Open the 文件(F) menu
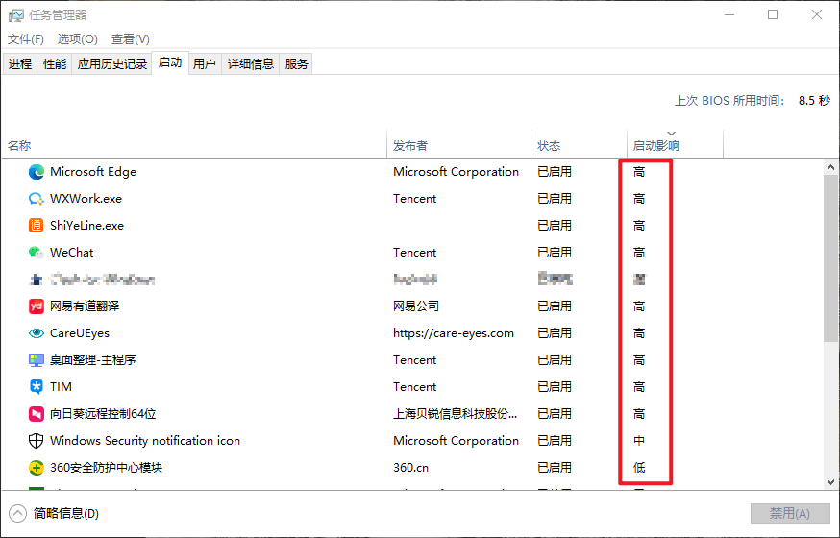This screenshot has height=538, width=840. click(x=26, y=39)
